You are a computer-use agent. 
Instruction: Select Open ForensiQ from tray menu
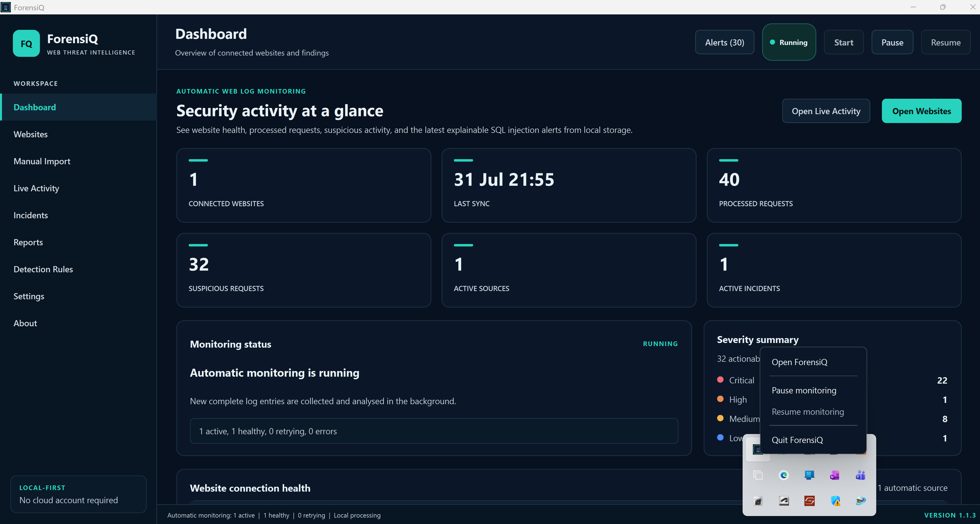813,362
